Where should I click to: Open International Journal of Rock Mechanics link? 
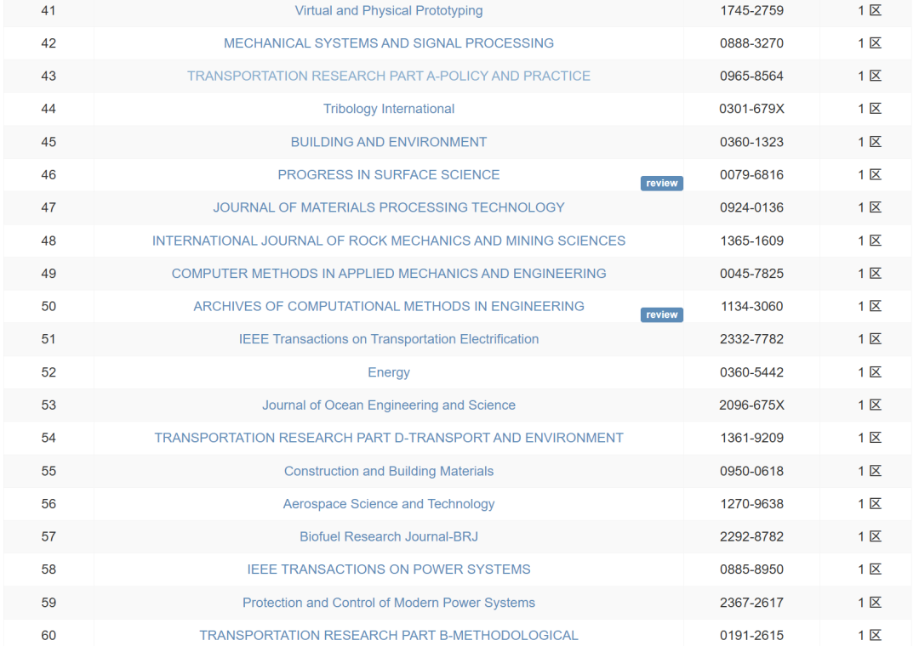click(x=389, y=241)
